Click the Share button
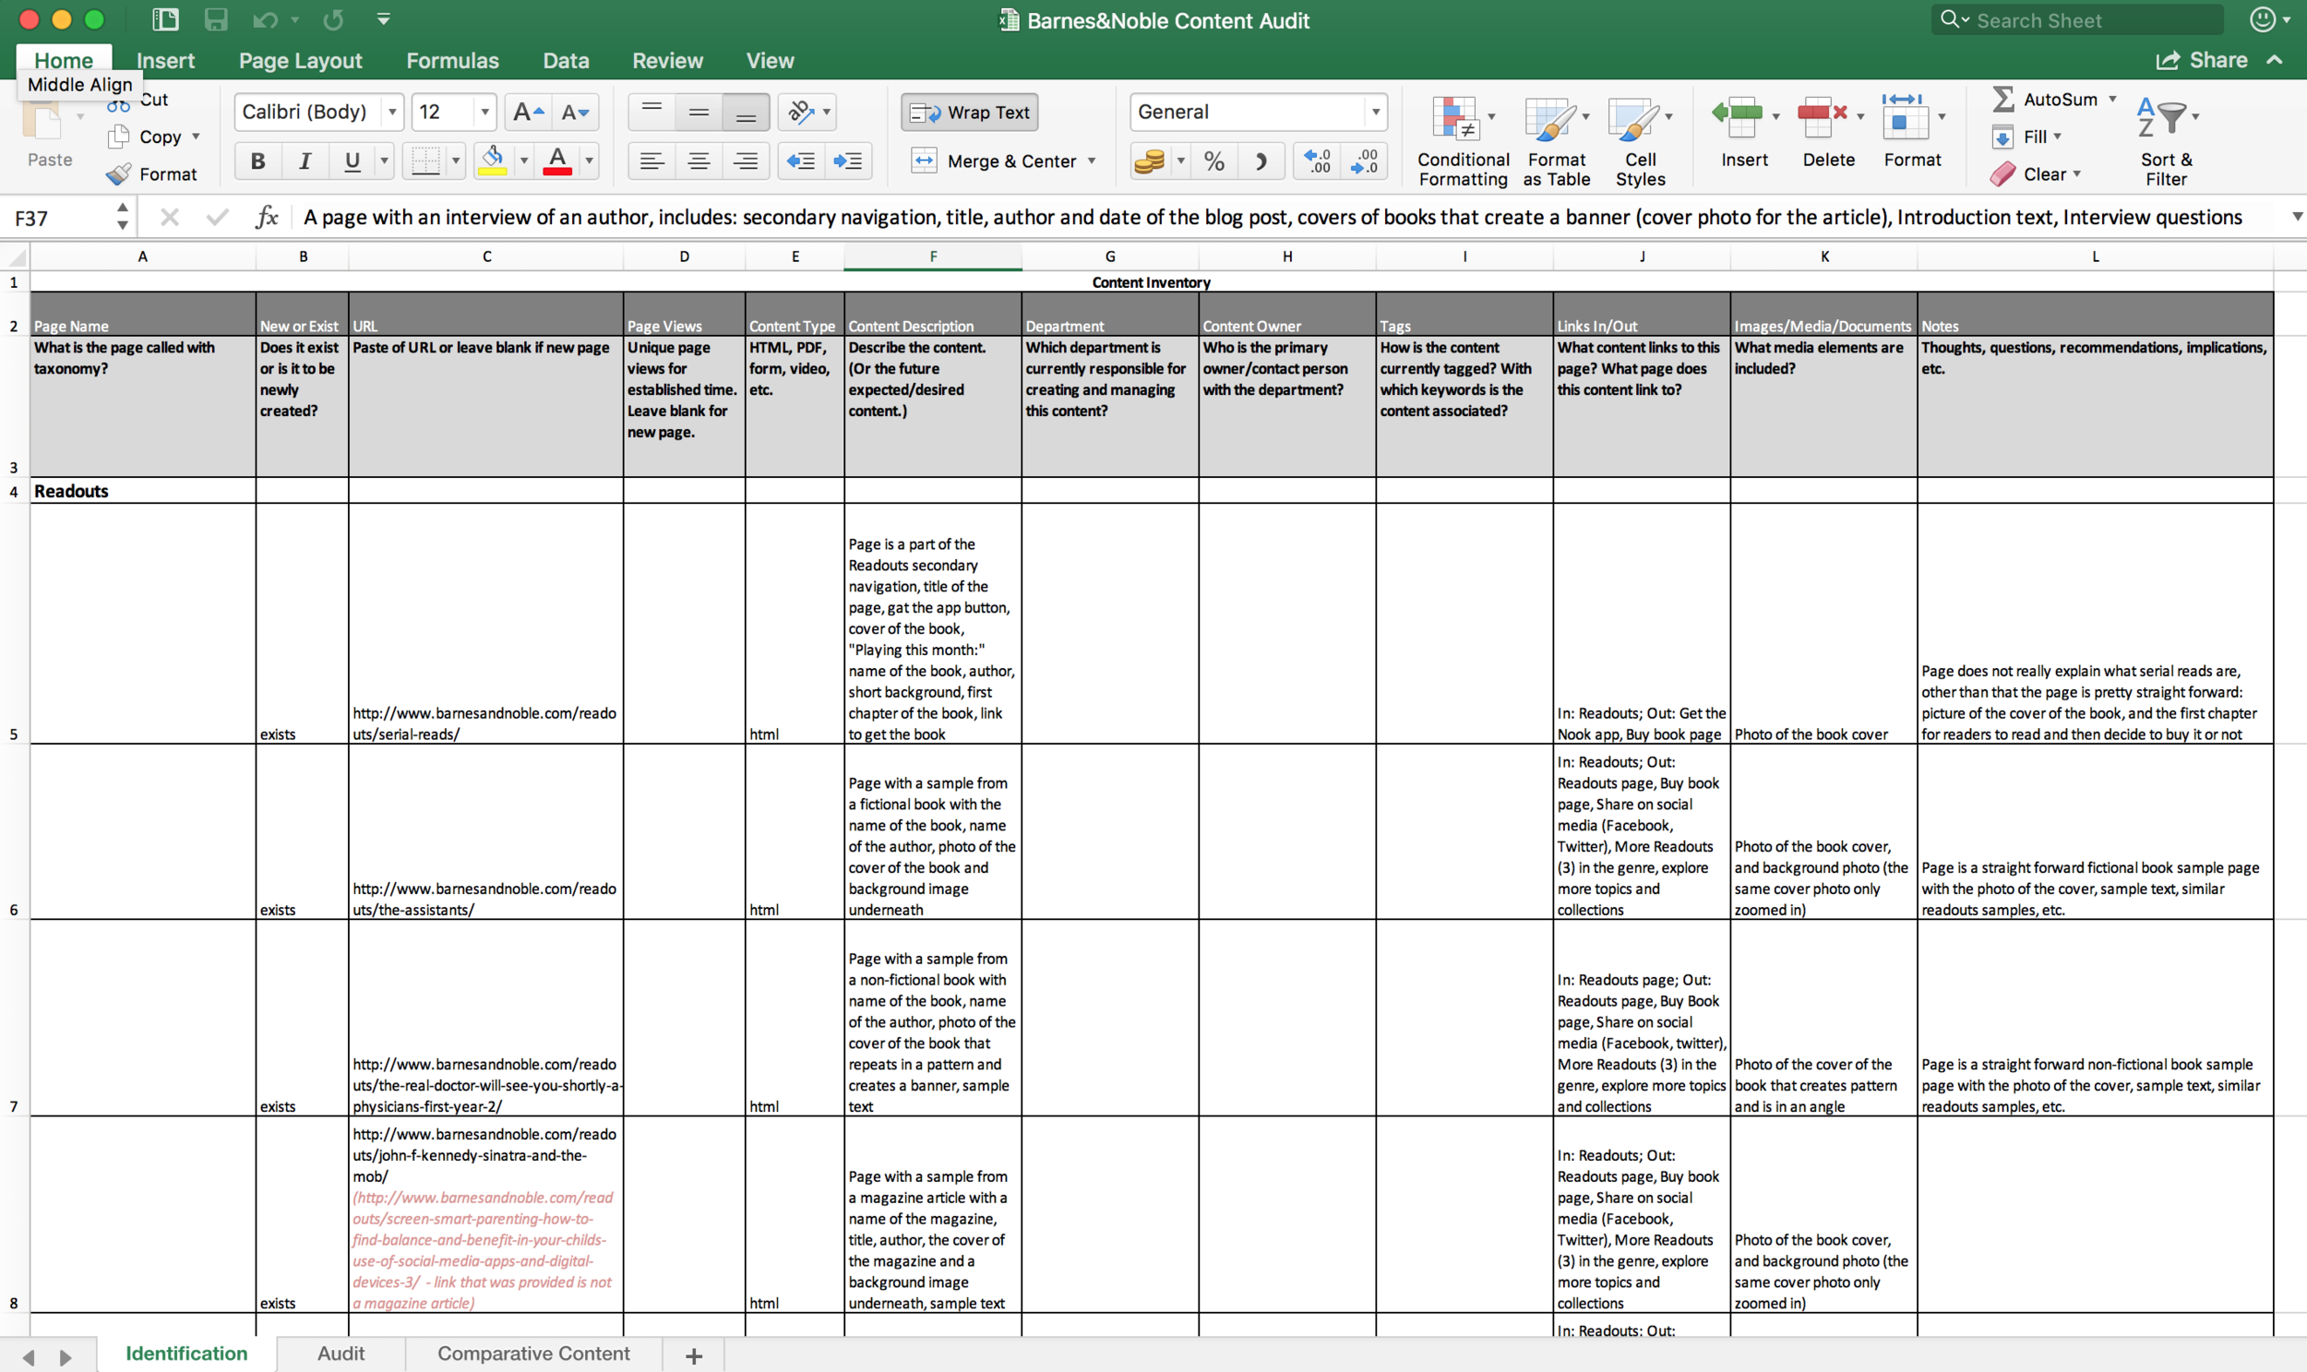 coord(2202,60)
